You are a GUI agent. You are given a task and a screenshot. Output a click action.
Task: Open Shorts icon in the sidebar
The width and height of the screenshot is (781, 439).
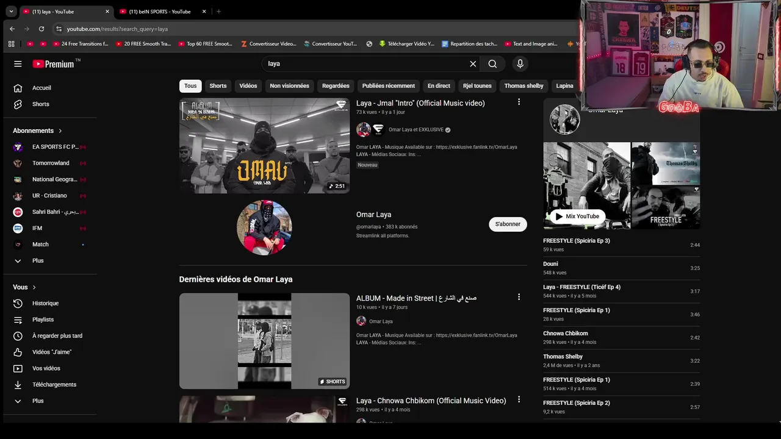click(18, 104)
